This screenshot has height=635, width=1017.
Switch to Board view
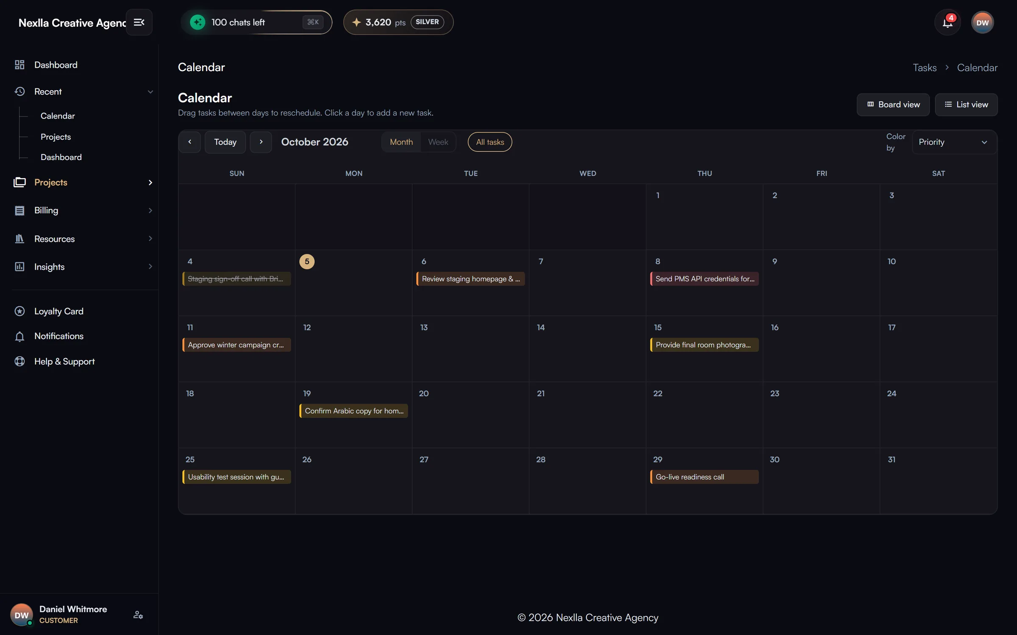click(893, 105)
